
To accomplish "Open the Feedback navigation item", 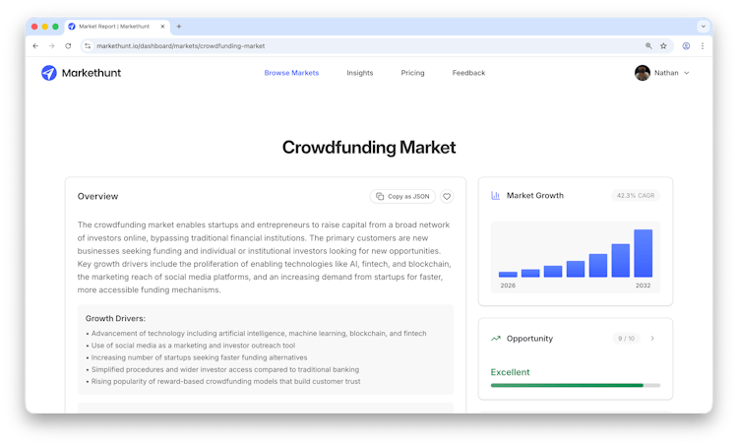I will [x=468, y=73].
